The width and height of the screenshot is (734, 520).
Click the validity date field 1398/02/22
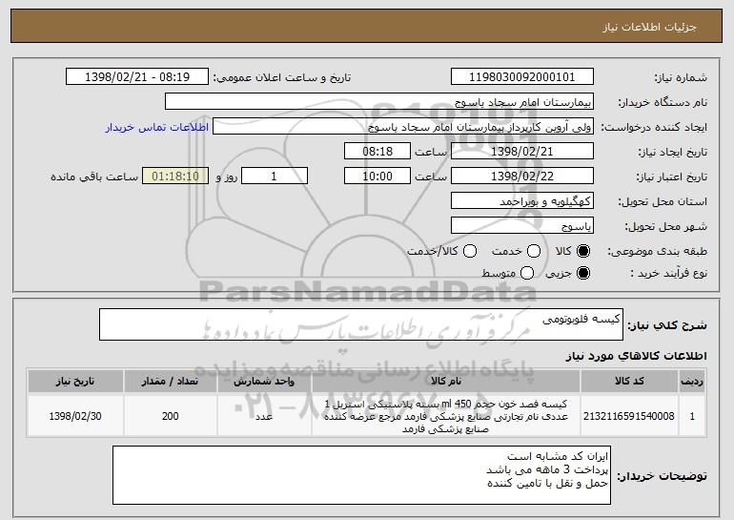(522, 177)
